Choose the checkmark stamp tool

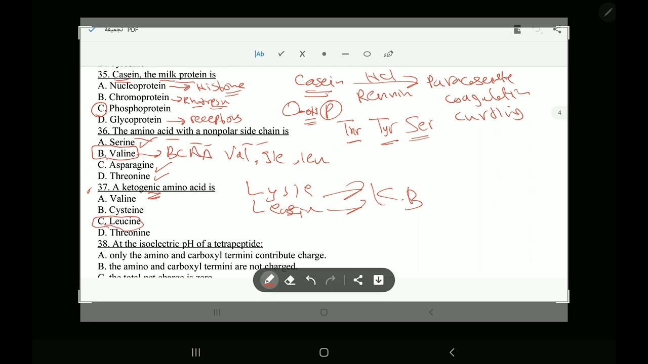pyautogui.click(x=281, y=54)
